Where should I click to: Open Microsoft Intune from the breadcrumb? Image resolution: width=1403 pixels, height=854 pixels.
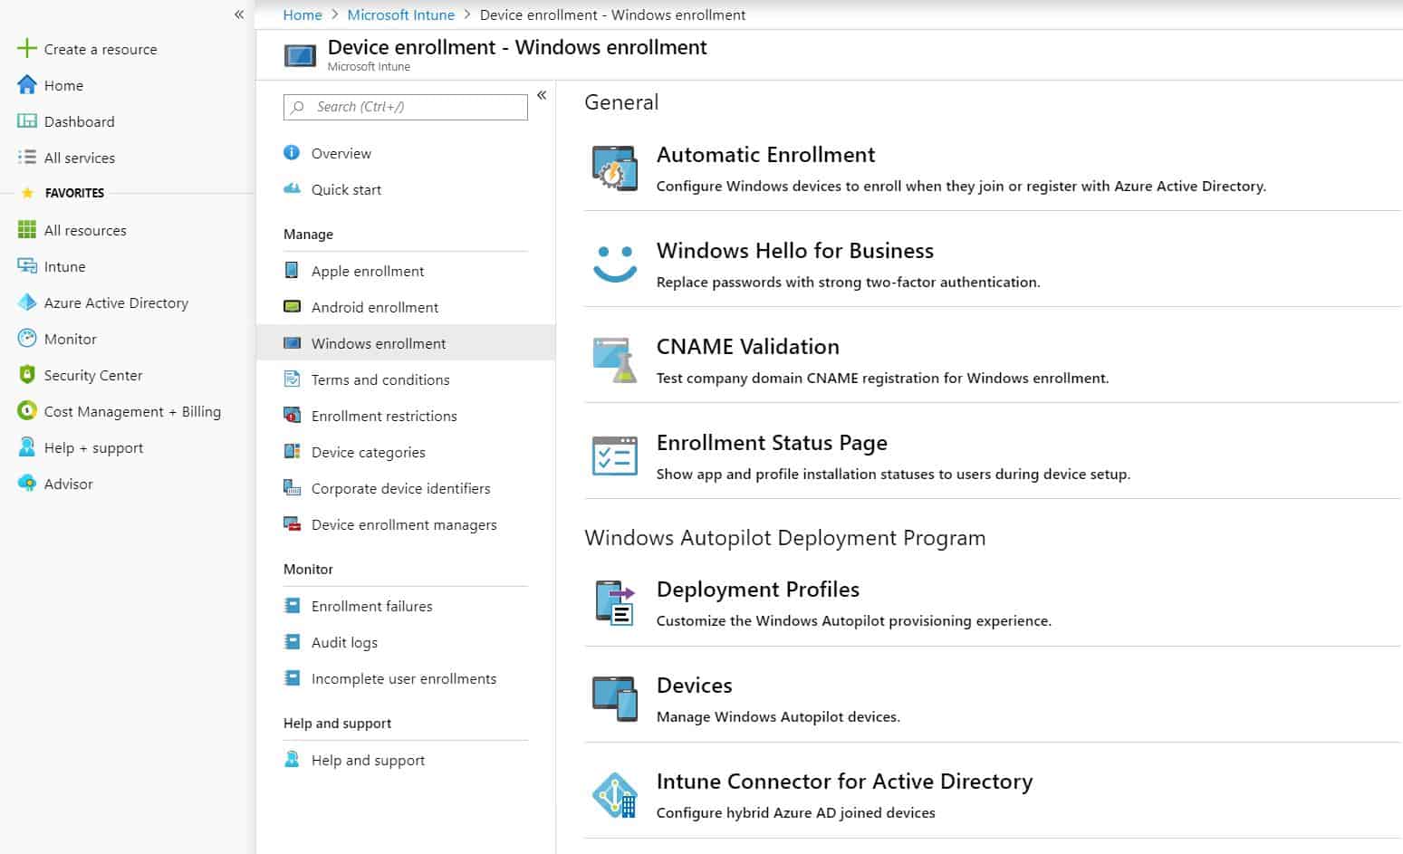400,14
